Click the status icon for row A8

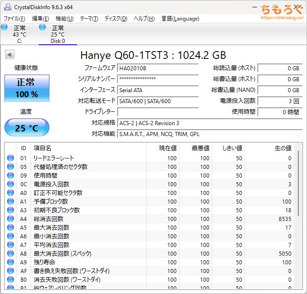10,253
